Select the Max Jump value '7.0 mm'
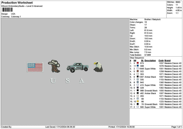The width and height of the screenshot is (183, 129). pyautogui.click(x=148, y=52)
